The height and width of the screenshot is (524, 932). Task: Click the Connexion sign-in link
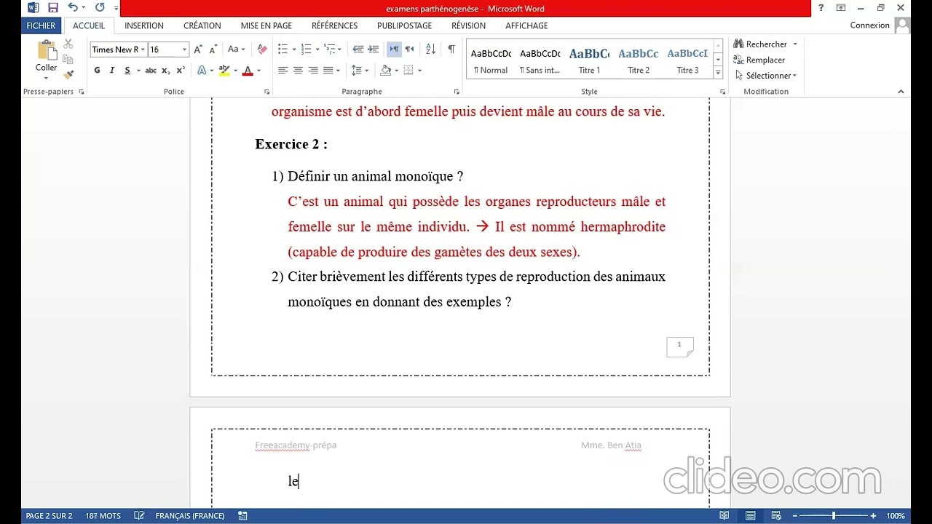click(870, 25)
